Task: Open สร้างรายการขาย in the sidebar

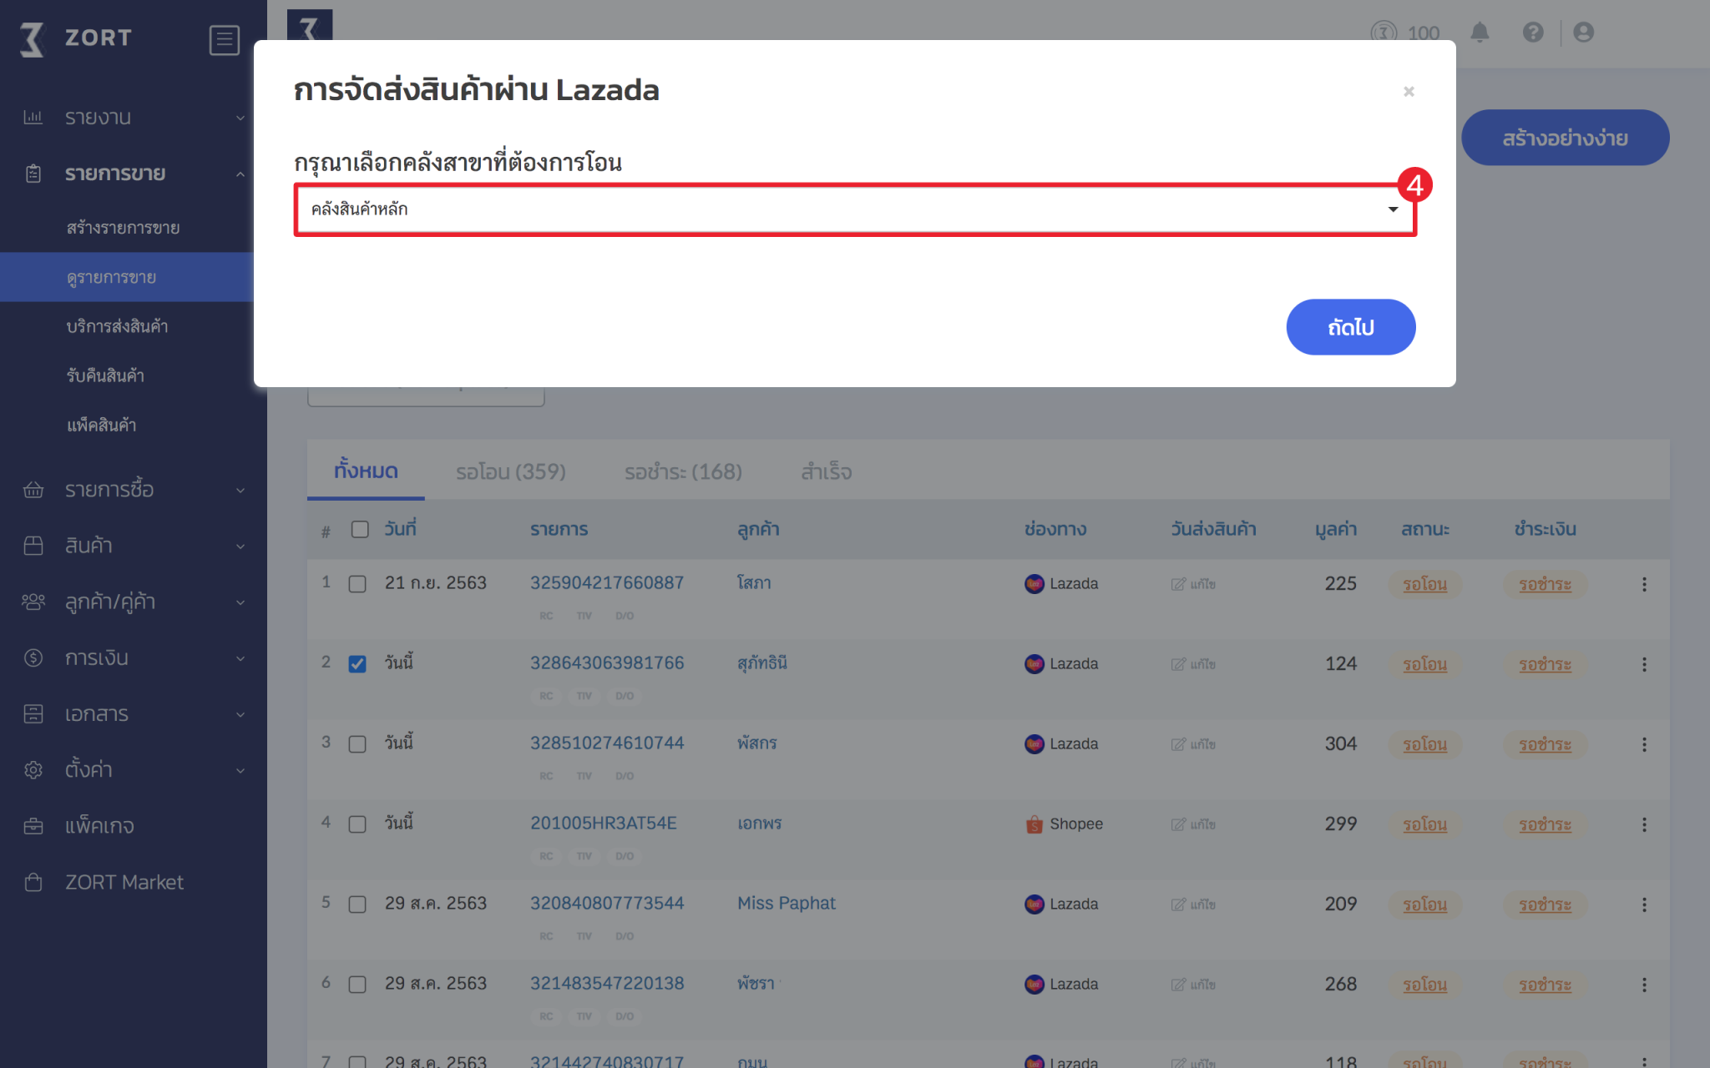Action: 124,228
